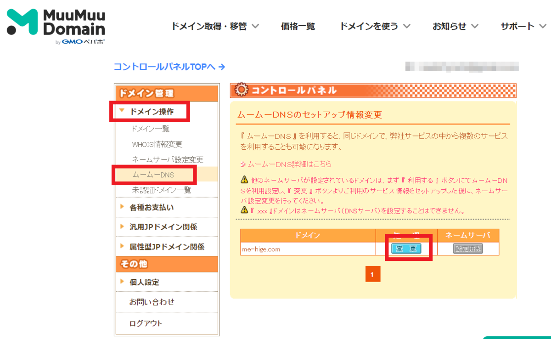Open the 価格一覧 page
This screenshot has width=551, height=339.
tap(298, 26)
